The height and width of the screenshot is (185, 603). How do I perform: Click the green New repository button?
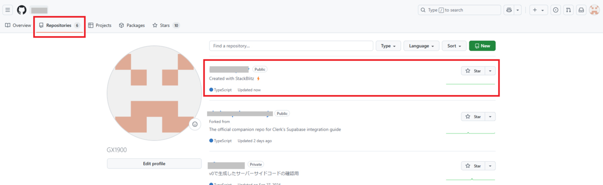pos(482,46)
